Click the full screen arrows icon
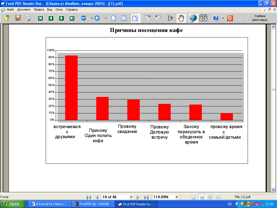The height and width of the screenshot is (208, 277). [203, 18]
